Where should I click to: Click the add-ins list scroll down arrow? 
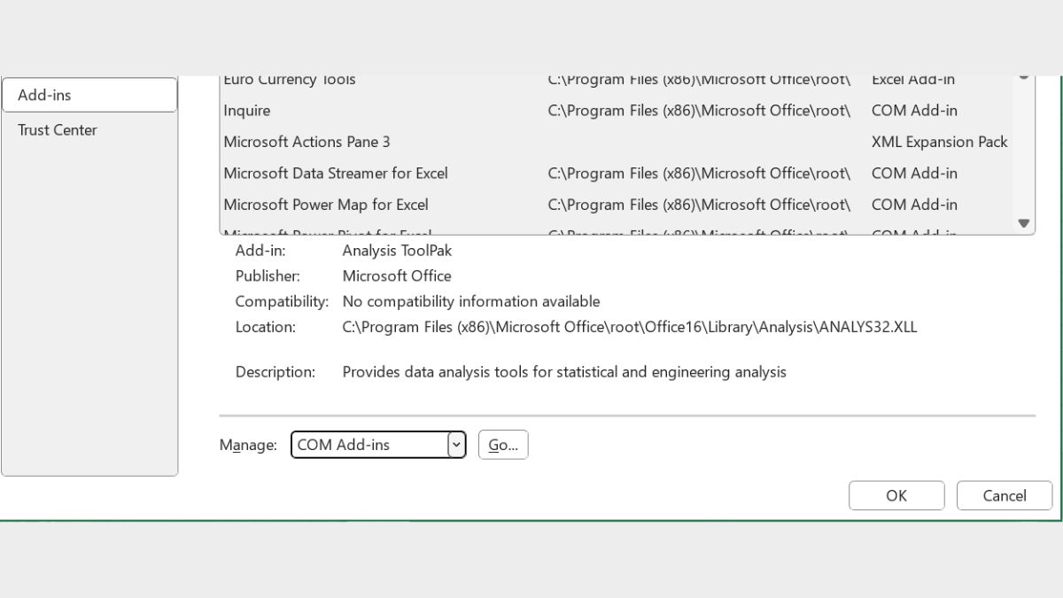[1024, 223]
